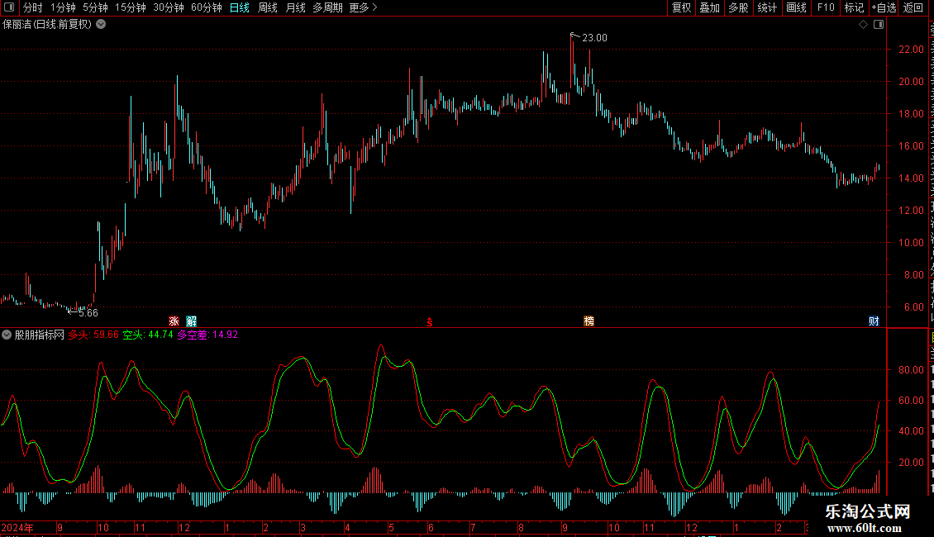Click the 股朋指标网 indicator name
934x537 pixels.
40,335
